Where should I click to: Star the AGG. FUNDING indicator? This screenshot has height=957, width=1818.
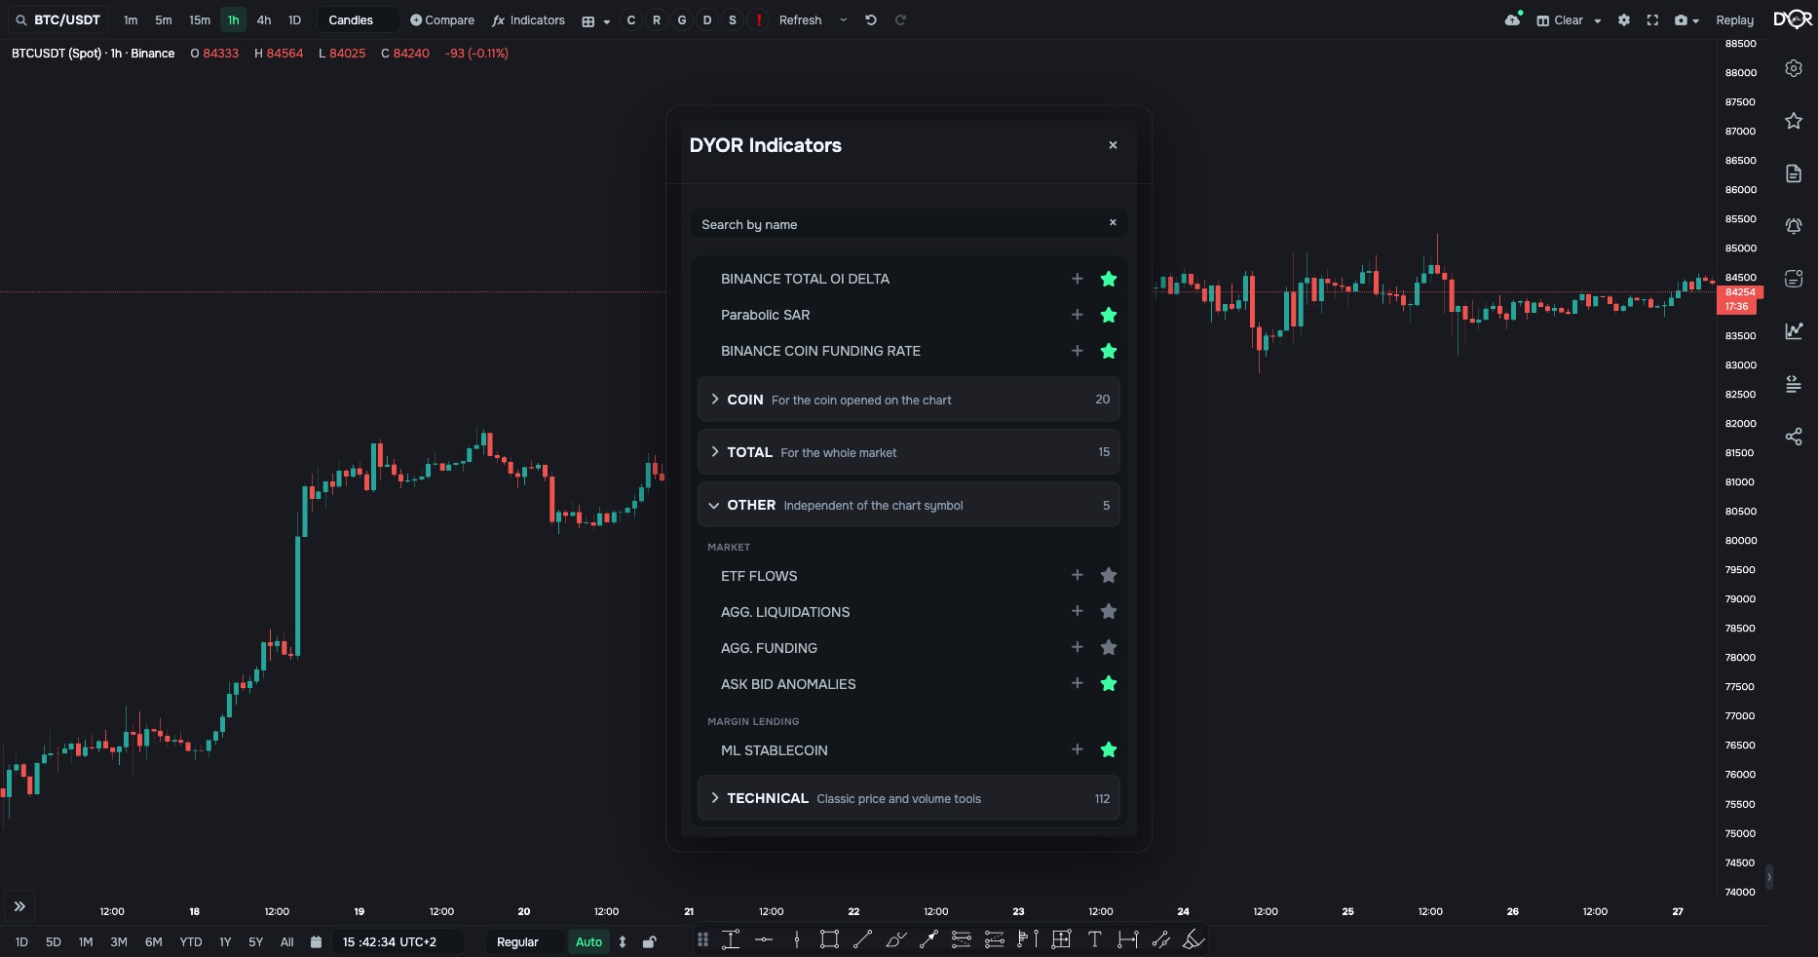click(1109, 647)
